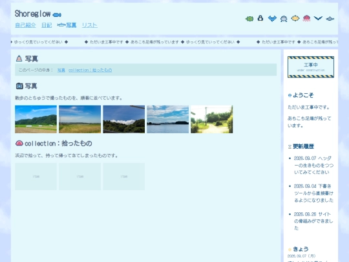Click the pink octopus icon
Screen dimensions: 349x262
click(306, 19)
